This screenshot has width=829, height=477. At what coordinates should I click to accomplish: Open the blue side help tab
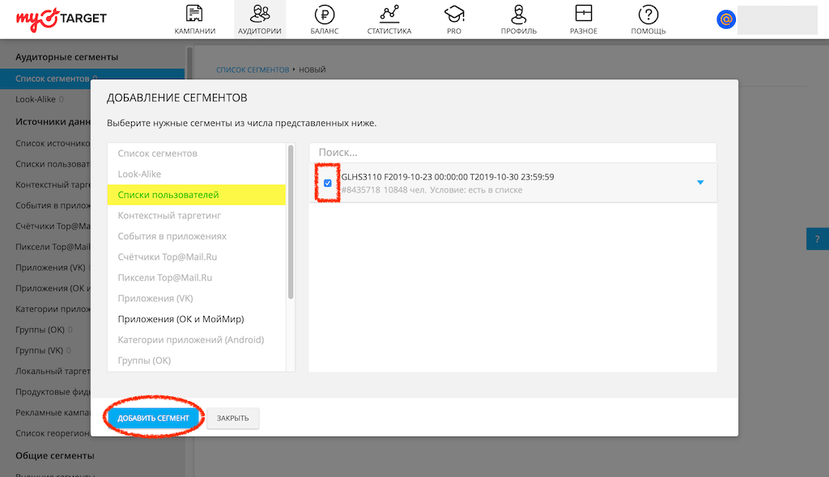tap(817, 239)
